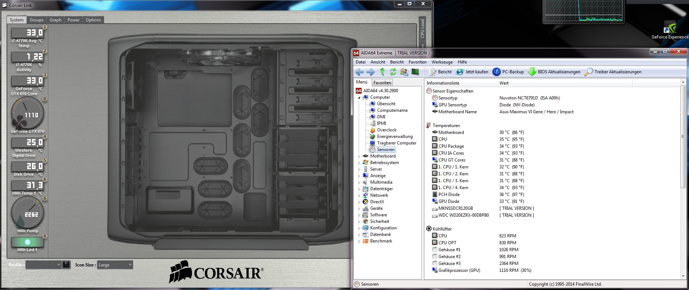Click the Informationsliste column header

click(x=461, y=83)
